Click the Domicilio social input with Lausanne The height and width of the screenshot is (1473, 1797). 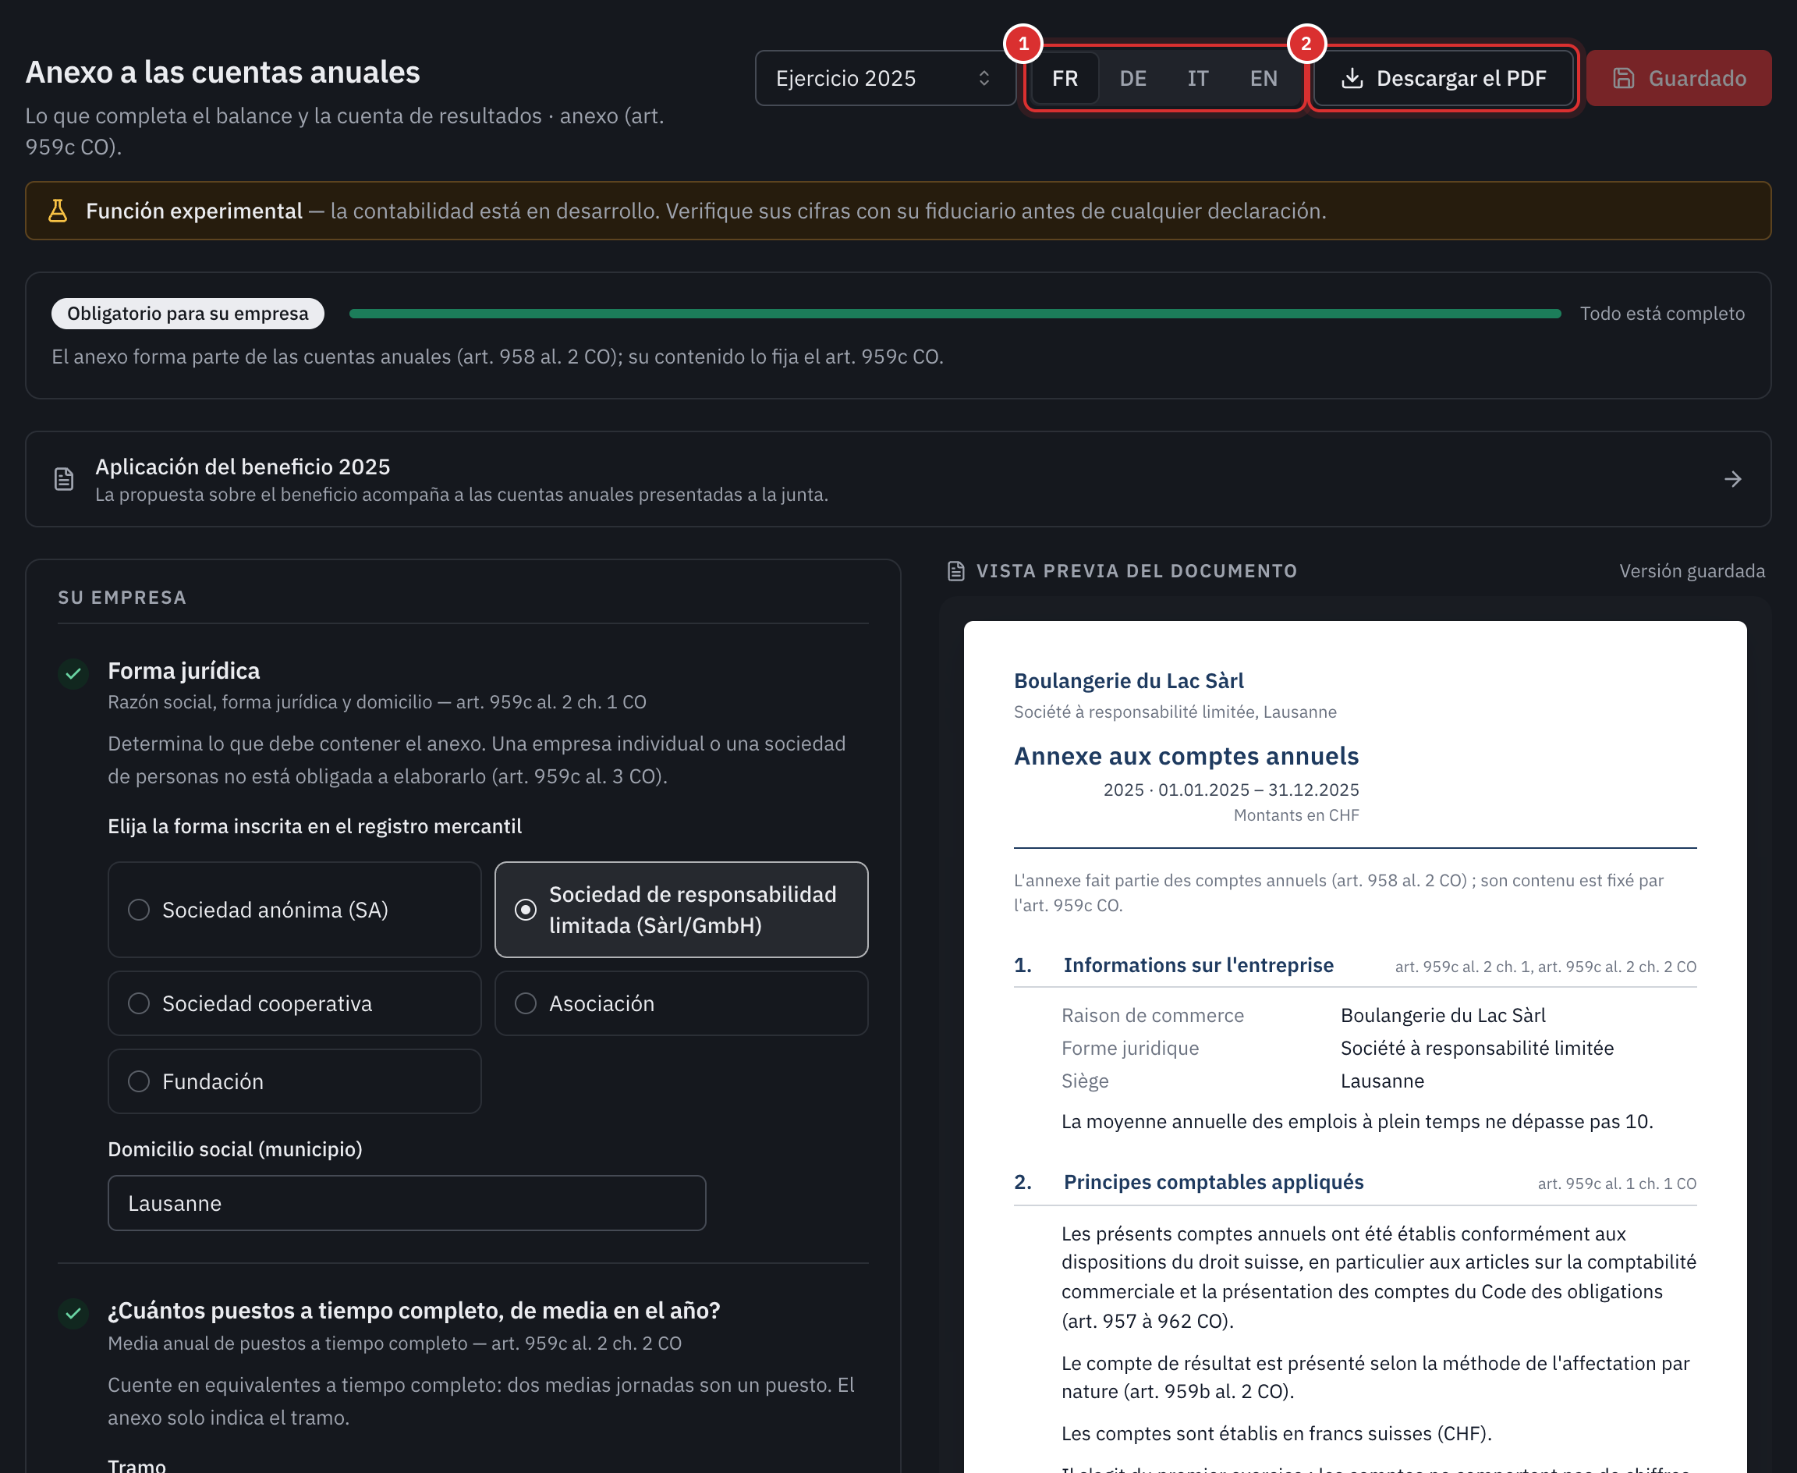coord(407,1202)
